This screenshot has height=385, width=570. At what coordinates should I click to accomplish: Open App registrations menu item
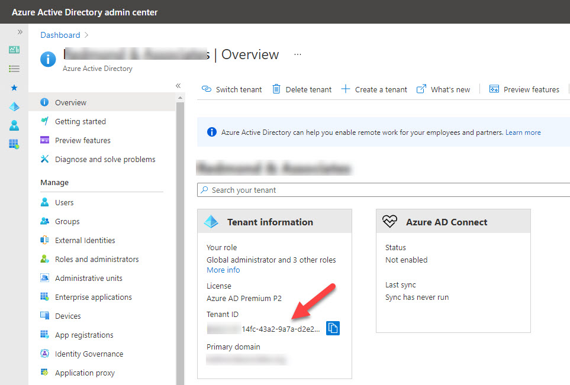pos(84,335)
